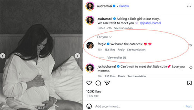See translation of the caption
The image size is (194, 110).
[123, 28]
